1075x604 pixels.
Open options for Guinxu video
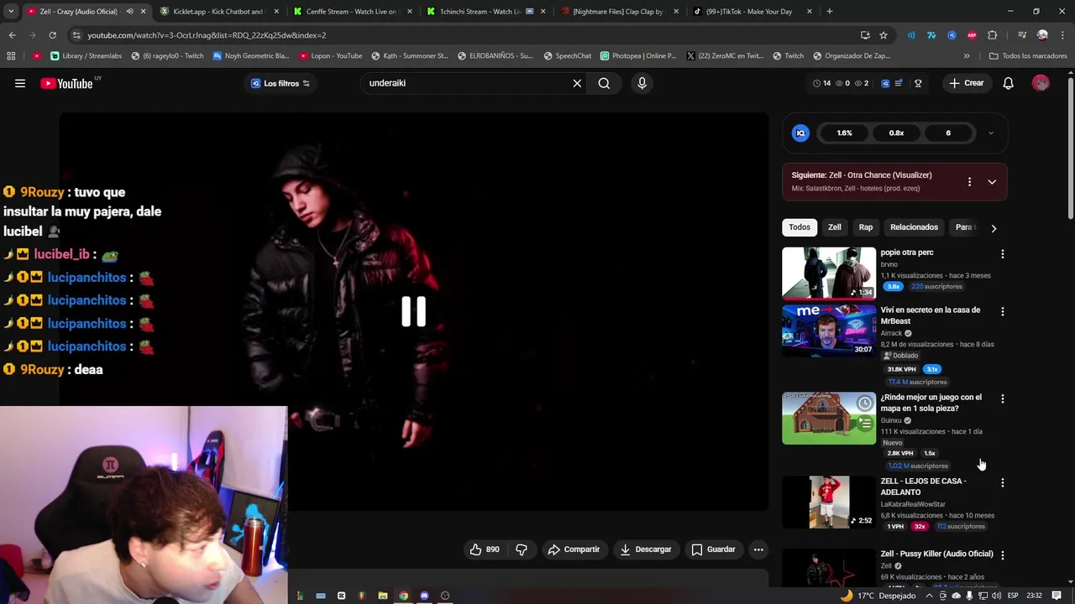pos(1002,398)
